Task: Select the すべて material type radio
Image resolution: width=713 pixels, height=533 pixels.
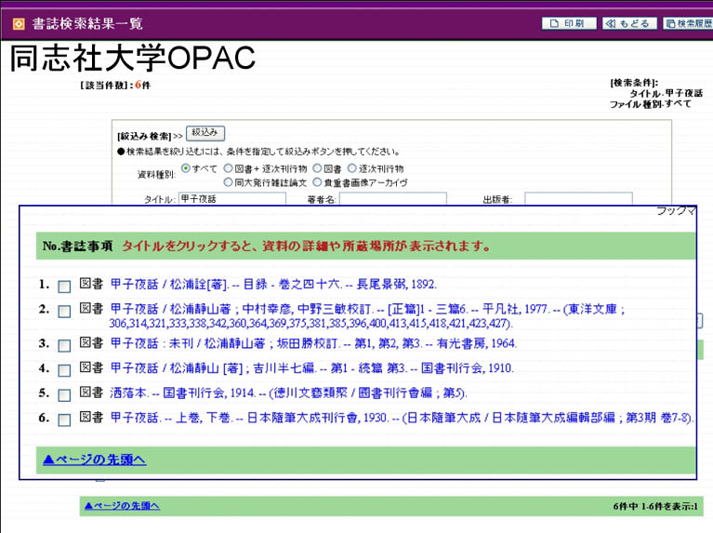Action: point(186,168)
